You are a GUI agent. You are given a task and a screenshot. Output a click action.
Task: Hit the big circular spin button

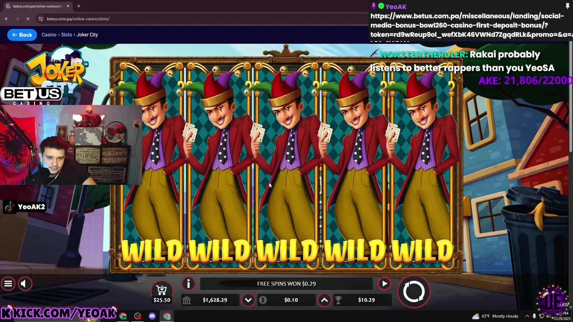click(x=414, y=292)
